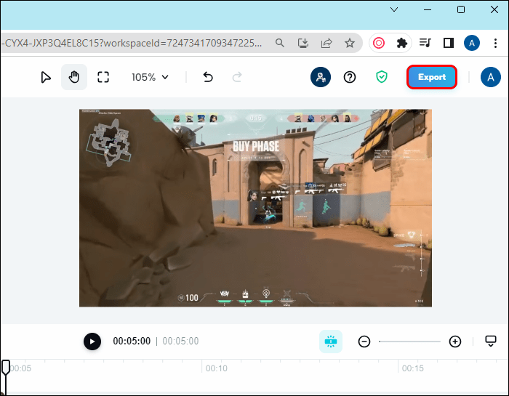Open the help question mark
Image resolution: width=509 pixels, height=396 pixels.
tap(350, 77)
